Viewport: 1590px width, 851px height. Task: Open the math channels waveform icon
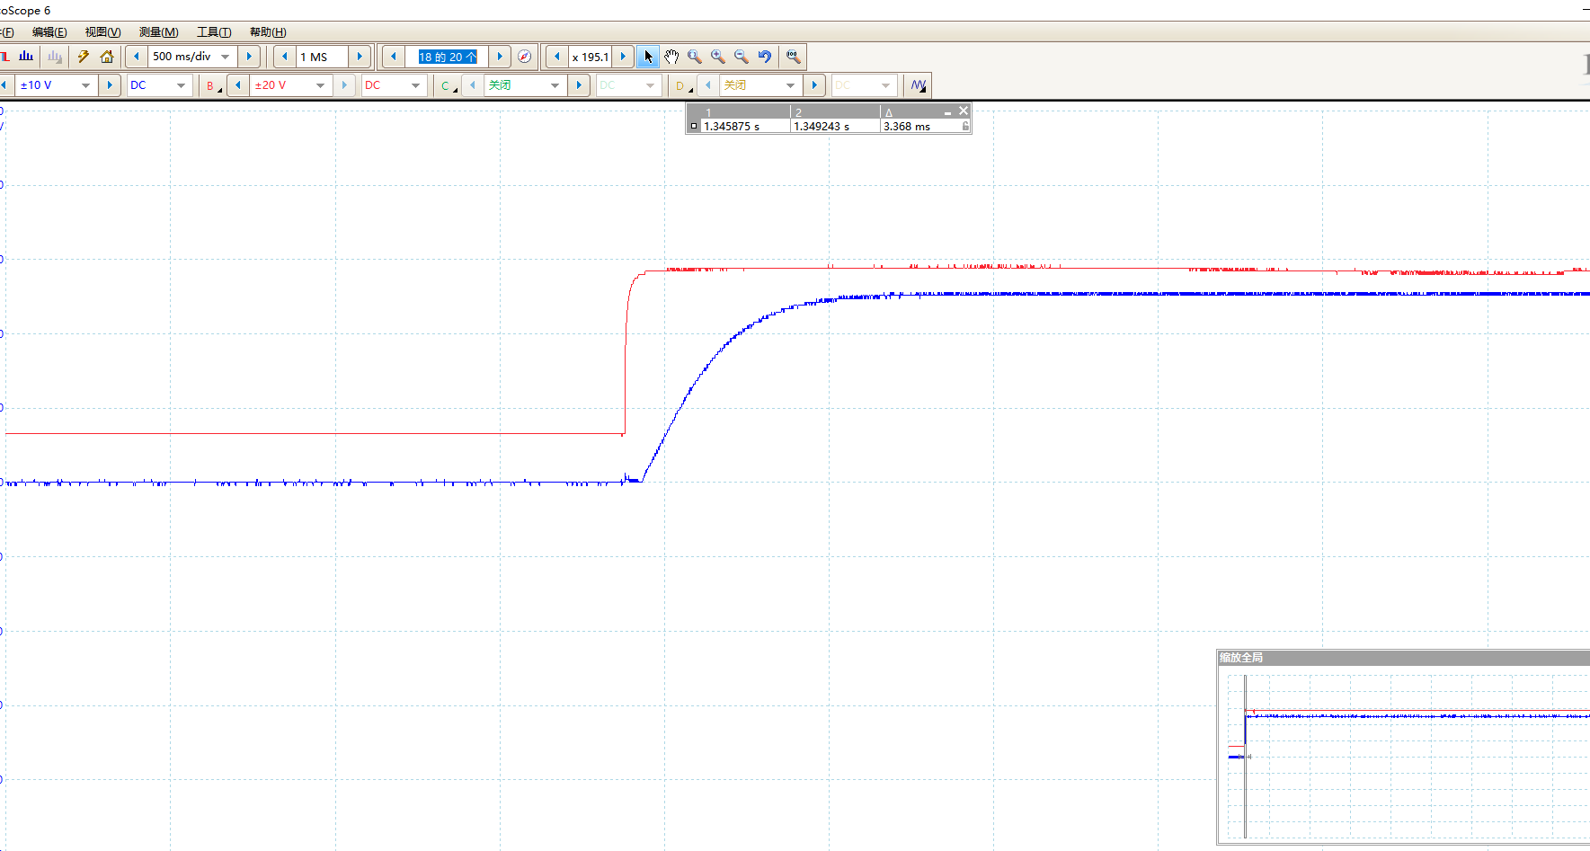click(919, 85)
